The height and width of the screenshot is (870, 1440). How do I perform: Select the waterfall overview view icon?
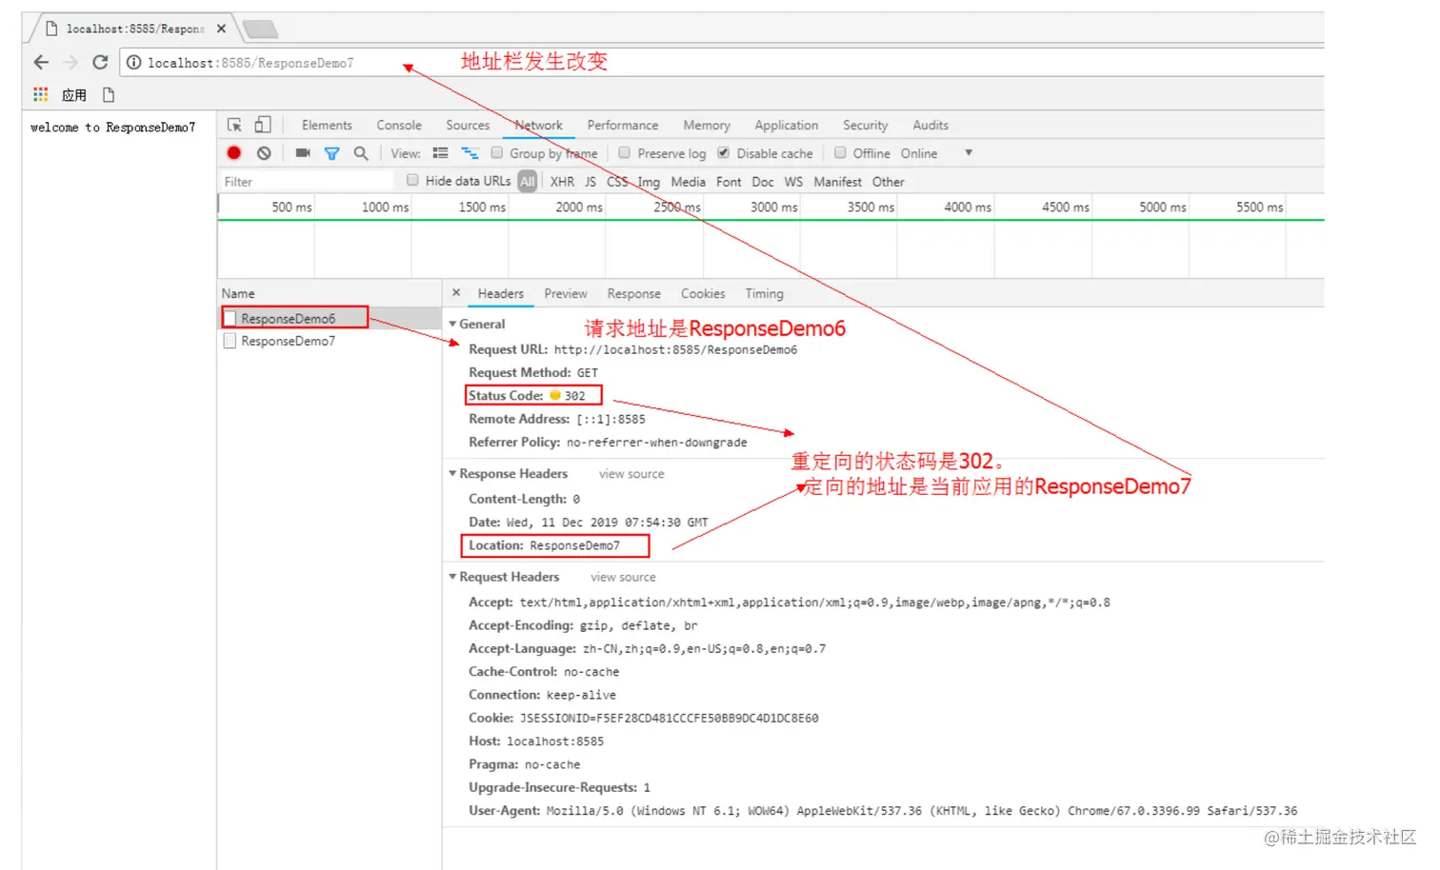[470, 152]
